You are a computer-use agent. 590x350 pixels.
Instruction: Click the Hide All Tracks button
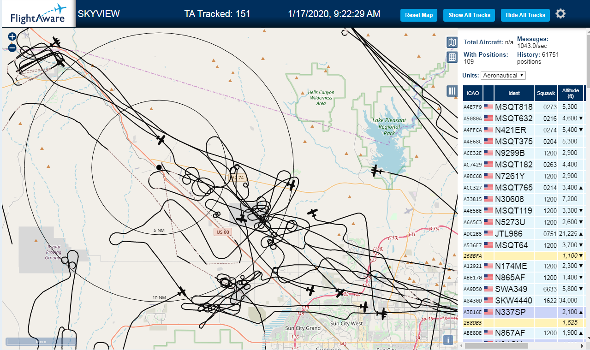tap(525, 15)
